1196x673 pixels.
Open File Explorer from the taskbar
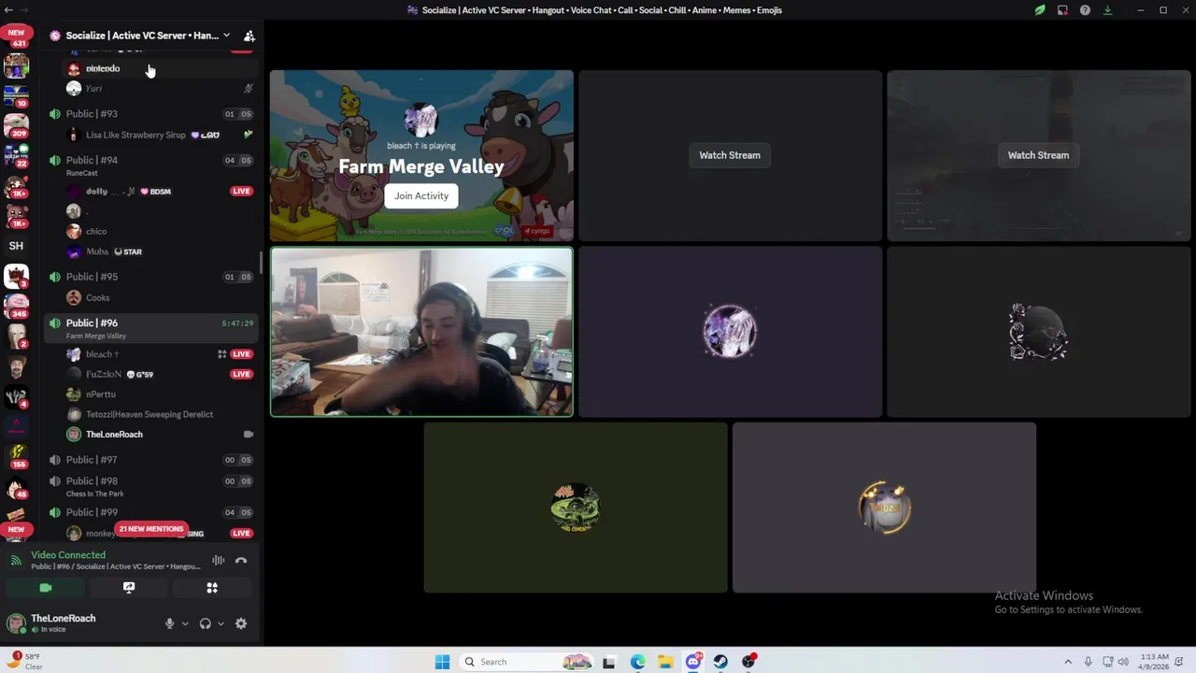tap(665, 662)
